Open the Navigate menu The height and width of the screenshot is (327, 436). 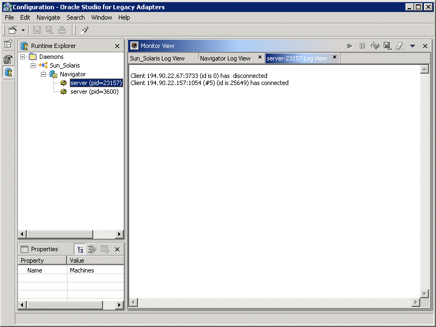49,17
